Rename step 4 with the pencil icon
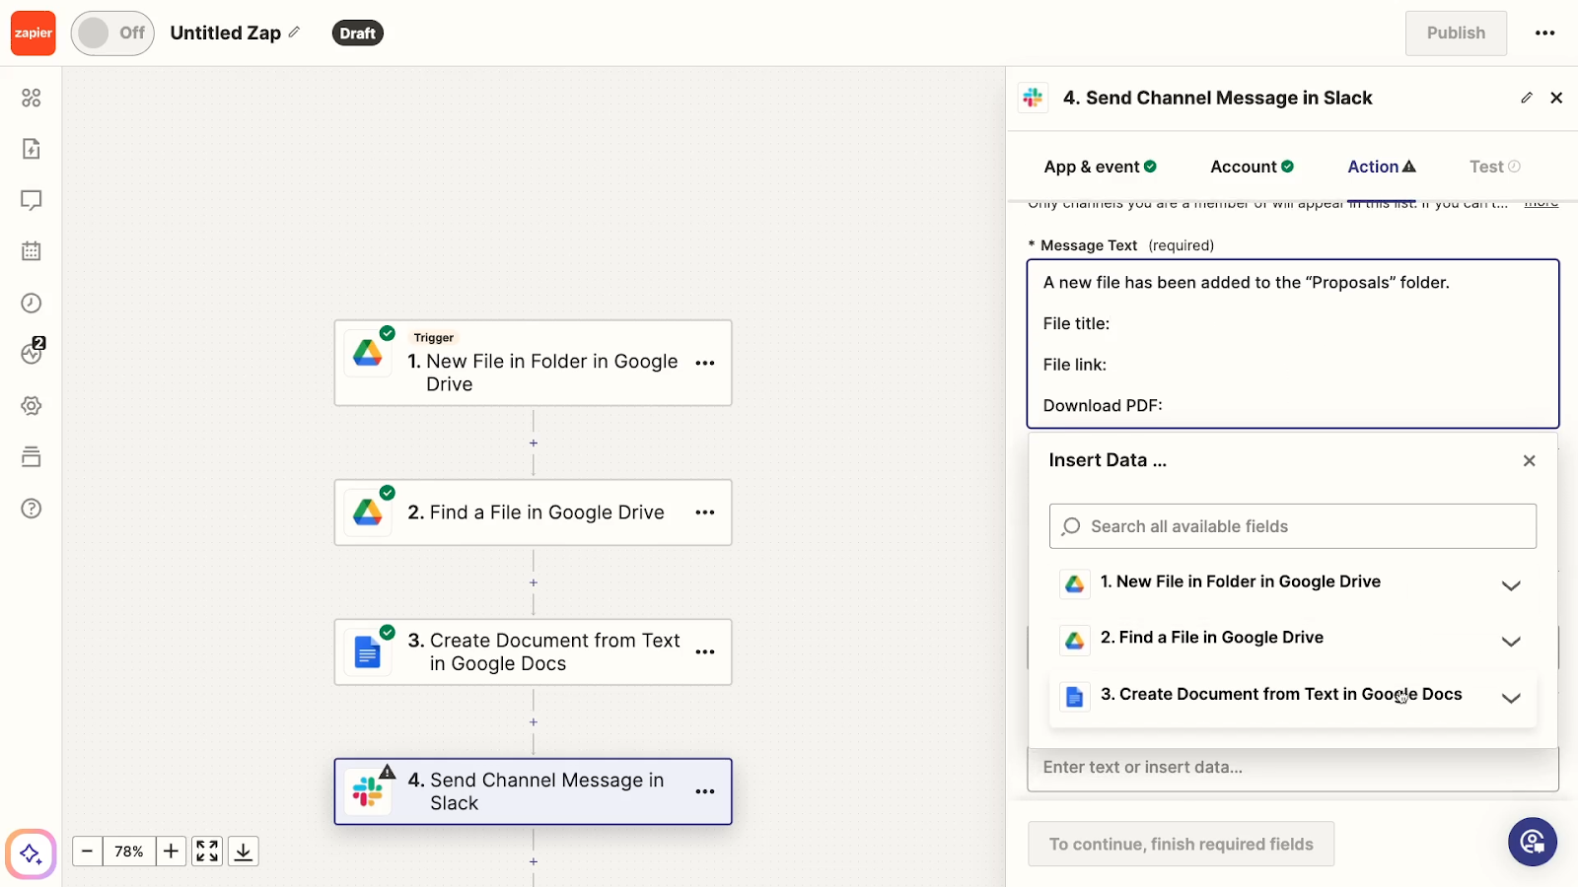This screenshot has height=887, width=1578. [1527, 98]
